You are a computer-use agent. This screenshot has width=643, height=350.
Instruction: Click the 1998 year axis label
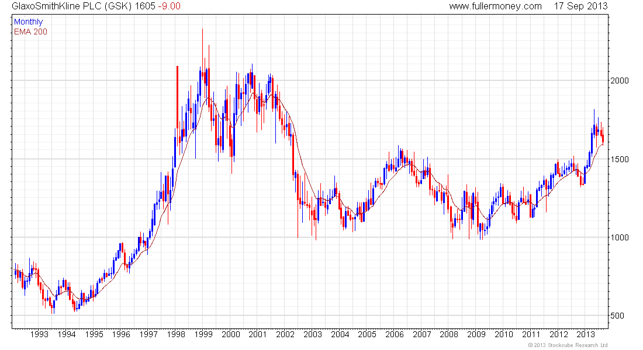click(x=176, y=334)
